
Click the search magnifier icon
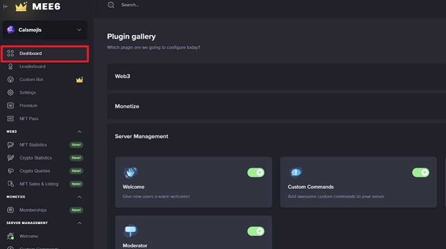tap(111, 5)
